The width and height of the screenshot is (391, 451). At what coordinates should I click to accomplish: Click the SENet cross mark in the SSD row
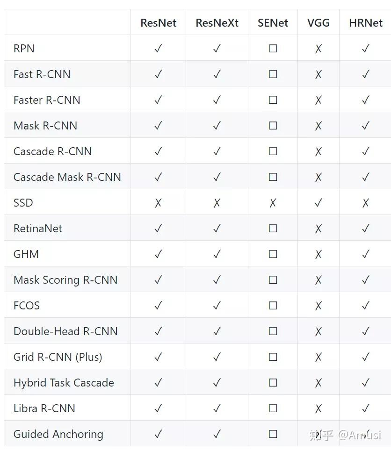(x=273, y=203)
